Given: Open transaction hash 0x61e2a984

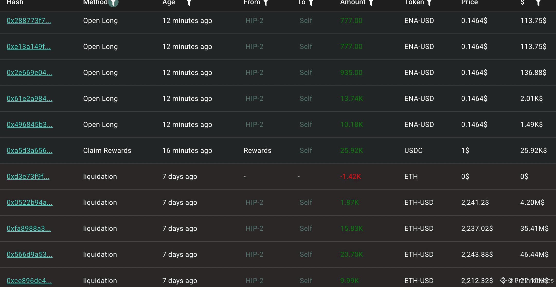Looking at the screenshot, I should pos(29,98).
